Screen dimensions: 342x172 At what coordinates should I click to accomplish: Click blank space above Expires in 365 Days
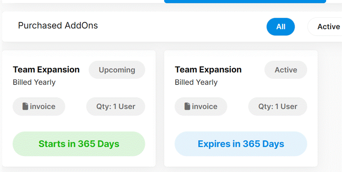click(240, 124)
